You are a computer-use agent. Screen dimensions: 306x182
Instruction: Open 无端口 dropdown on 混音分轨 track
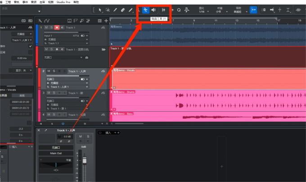(x=63, y=57)
